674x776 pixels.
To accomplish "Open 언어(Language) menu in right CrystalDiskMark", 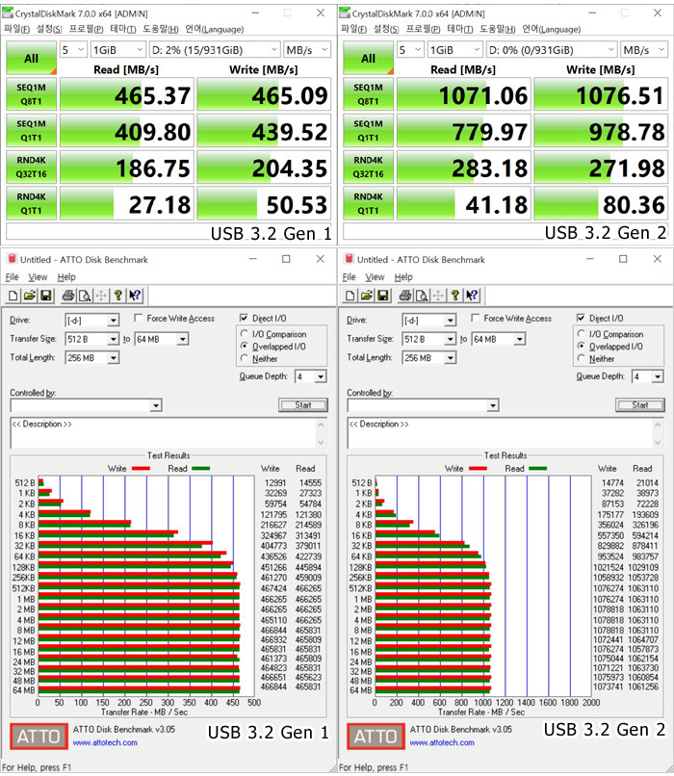I will point(552,29).
